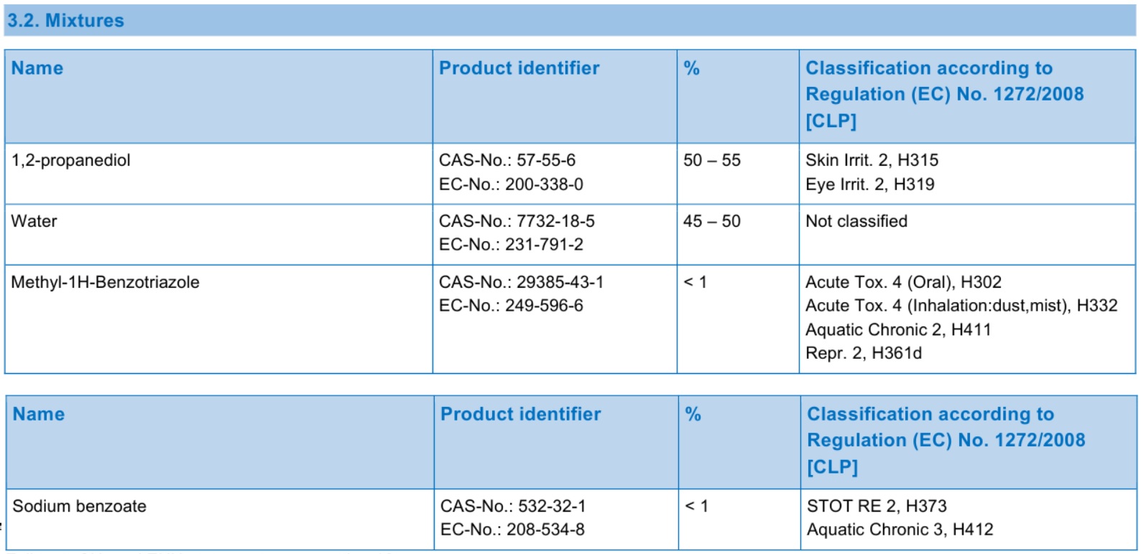
Task: Click the "Skin Irrit. 2, H315" classification line
Action: click(x=872, y=160)
